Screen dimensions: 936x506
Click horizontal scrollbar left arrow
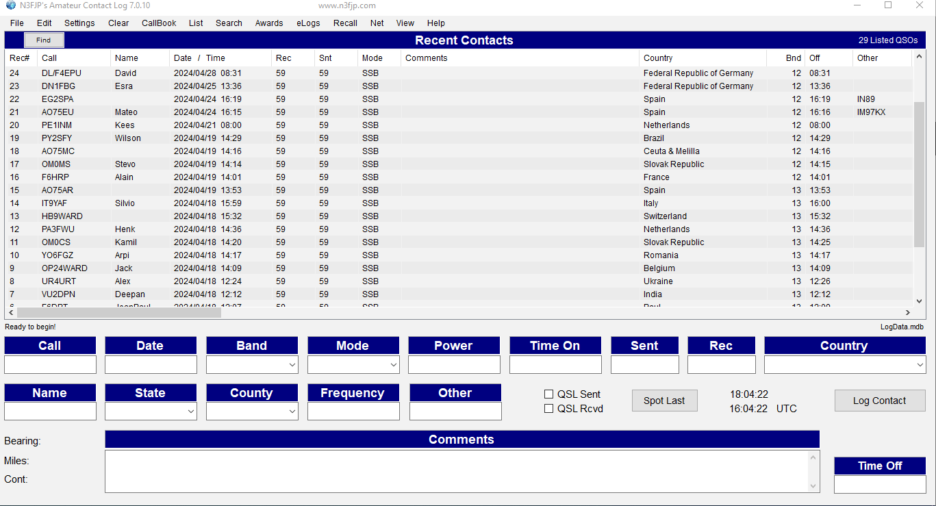tap(11, 312)
